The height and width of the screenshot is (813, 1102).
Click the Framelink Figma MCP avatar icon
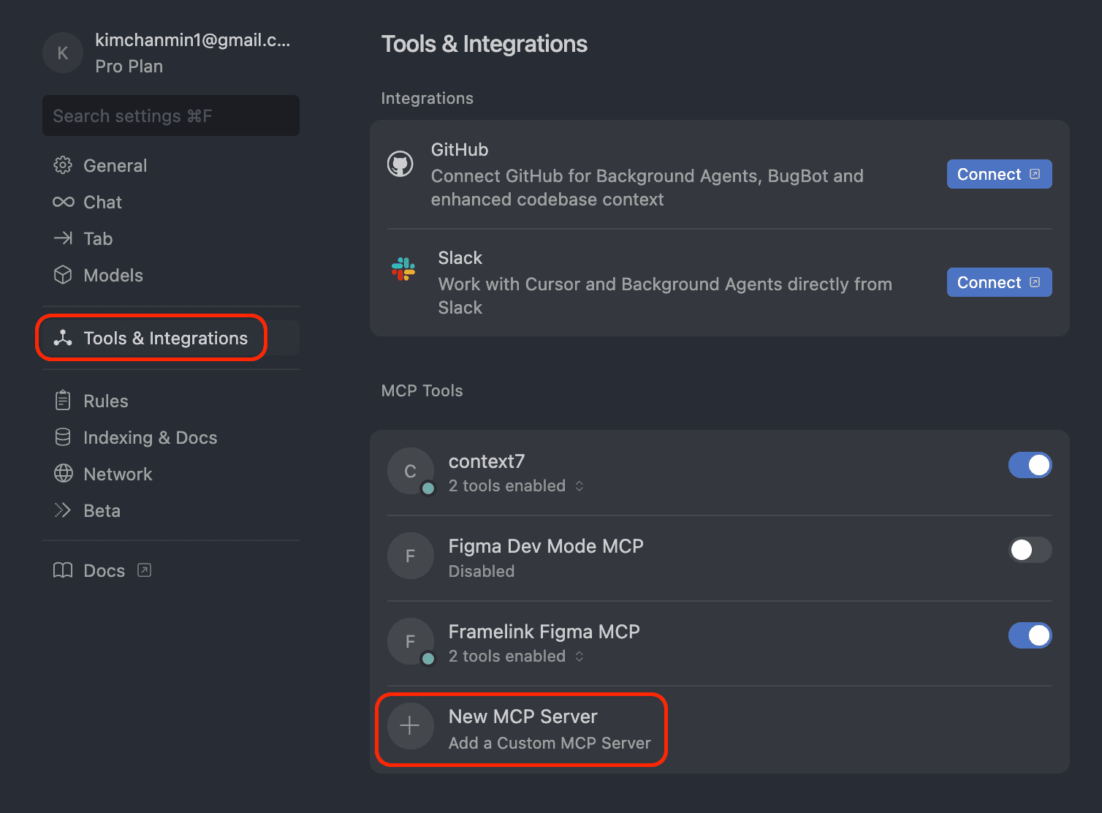click(411, 641)
